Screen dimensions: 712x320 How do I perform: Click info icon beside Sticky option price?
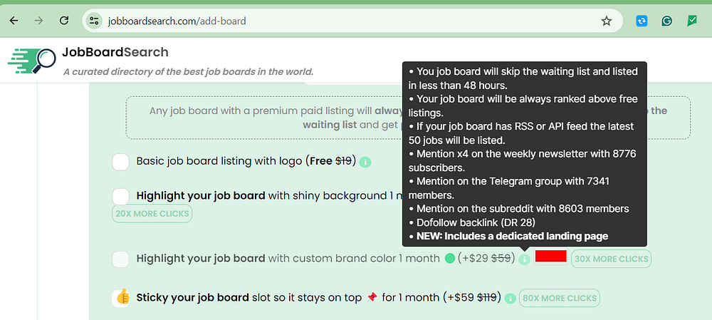[x=510, y=298]
